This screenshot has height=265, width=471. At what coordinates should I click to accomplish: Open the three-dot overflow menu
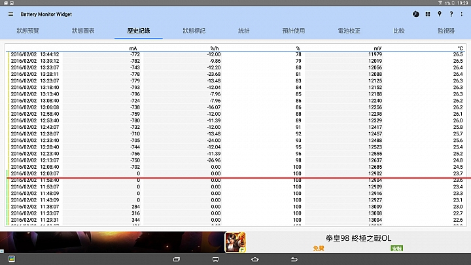click(462, 14)
